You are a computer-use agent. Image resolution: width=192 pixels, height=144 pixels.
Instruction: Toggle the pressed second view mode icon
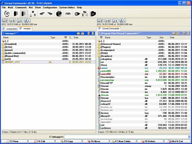[24, 13]
